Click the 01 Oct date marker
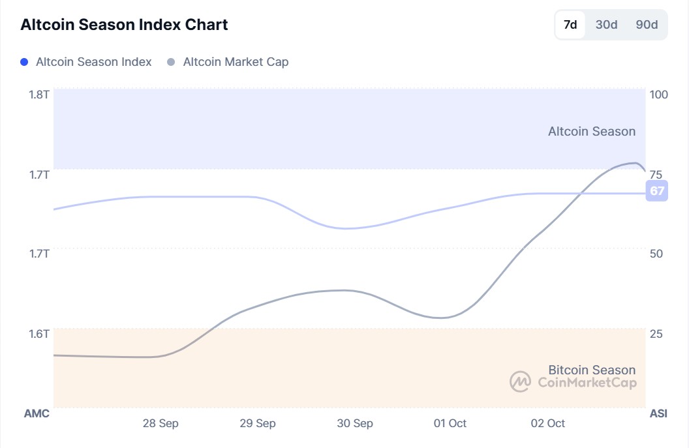 pos(450,423)
